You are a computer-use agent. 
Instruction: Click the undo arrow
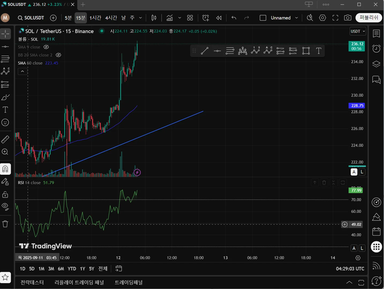[x=234, y=18]
